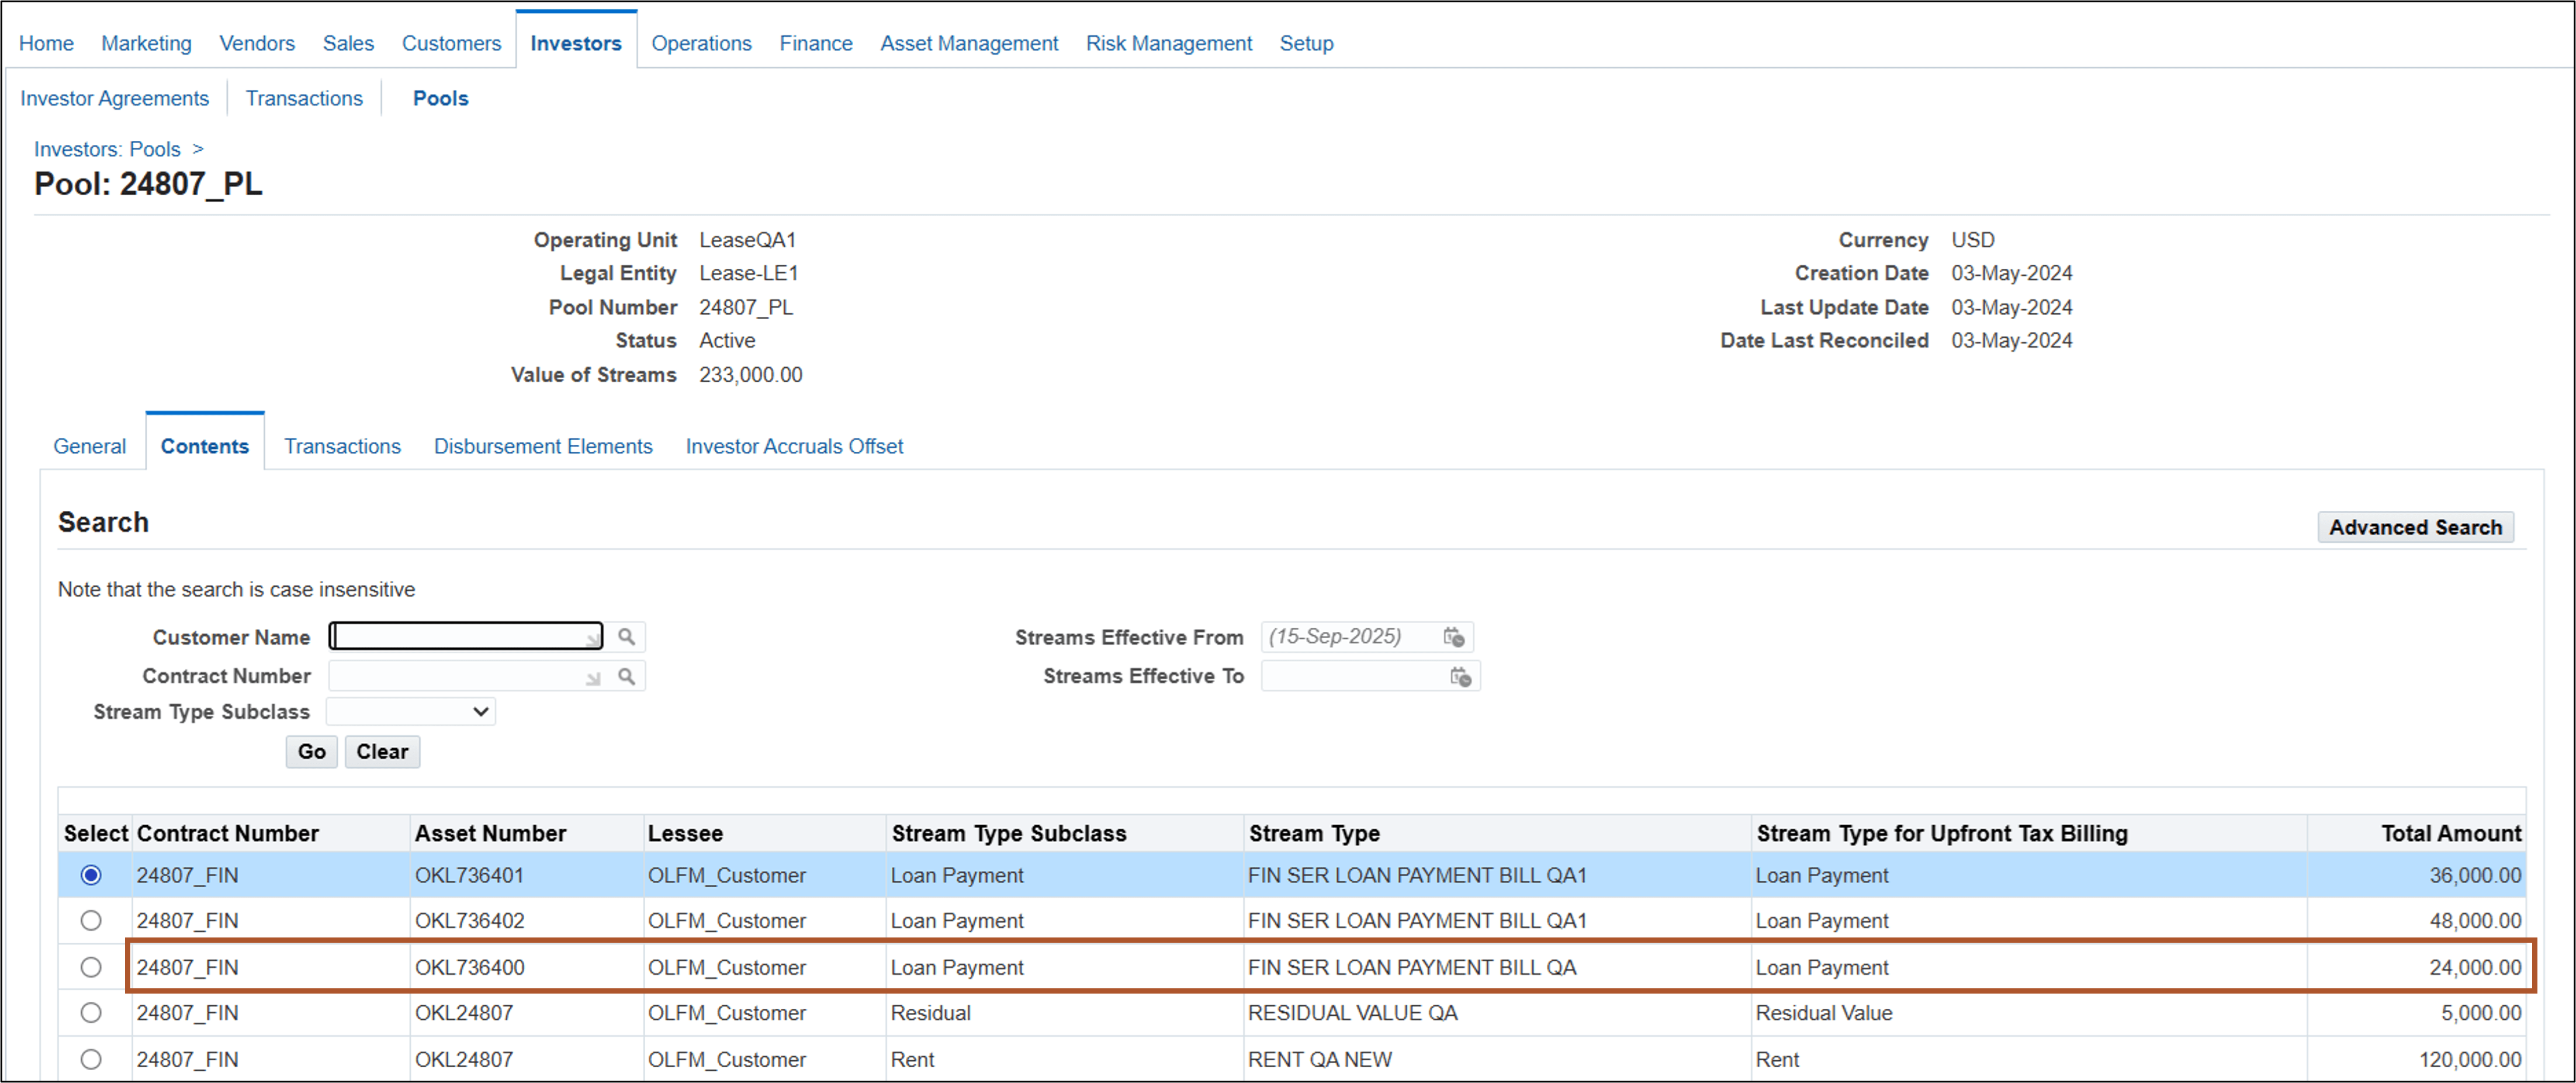This screenshot has width=2576, height=1083.
Task: Select the radio button for asset OKL736400
Action: point(91,967)
